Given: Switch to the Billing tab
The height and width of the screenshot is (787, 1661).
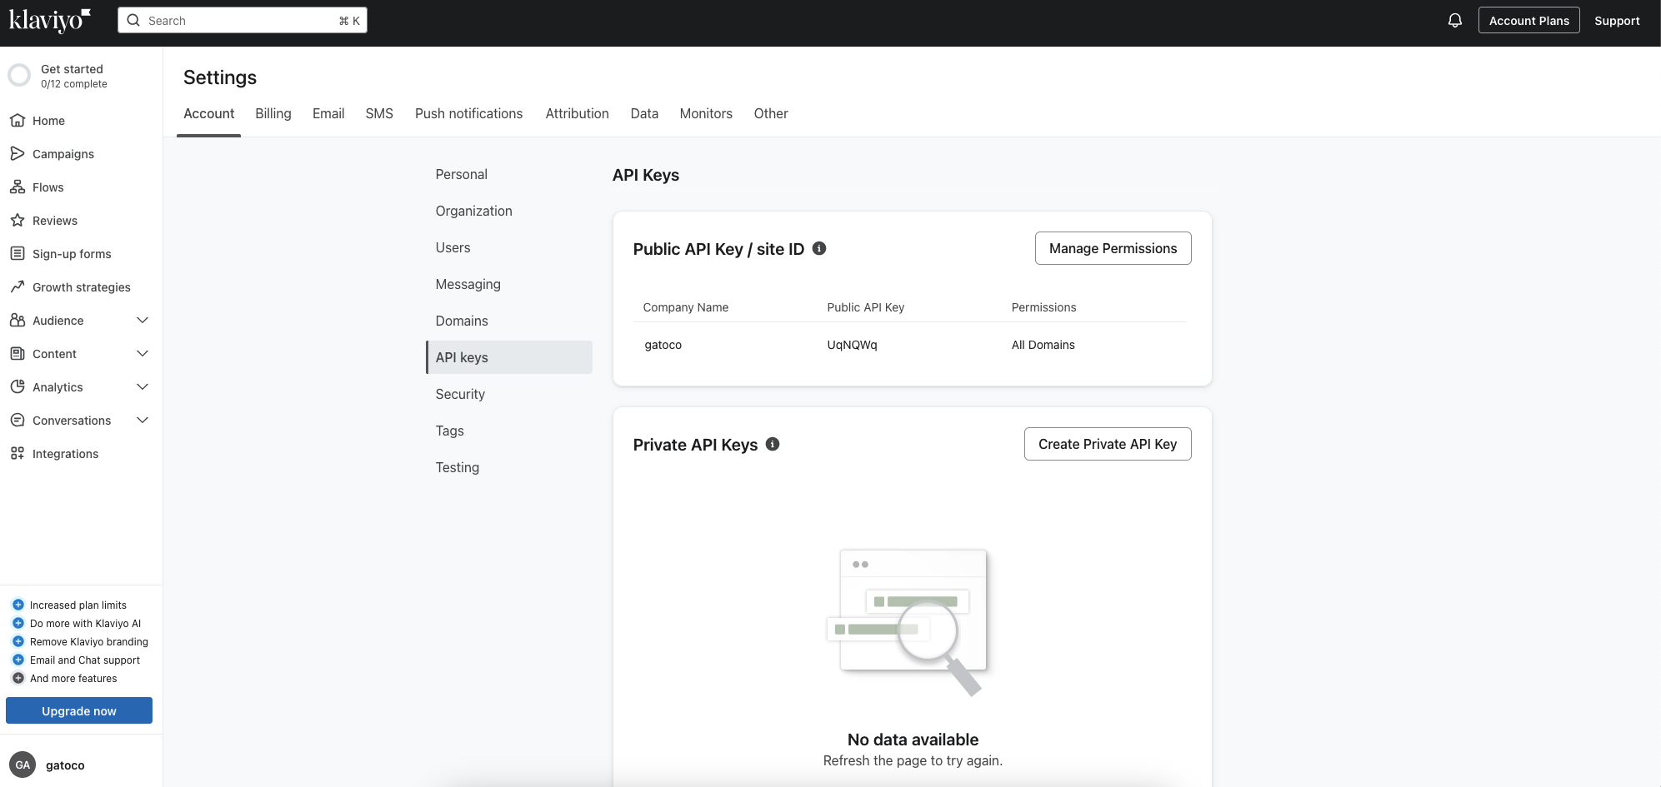Looking at the screenshot, I should coord(273,113).
